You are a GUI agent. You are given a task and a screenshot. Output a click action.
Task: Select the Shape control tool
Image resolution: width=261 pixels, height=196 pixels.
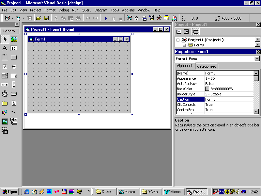point(5,112)
